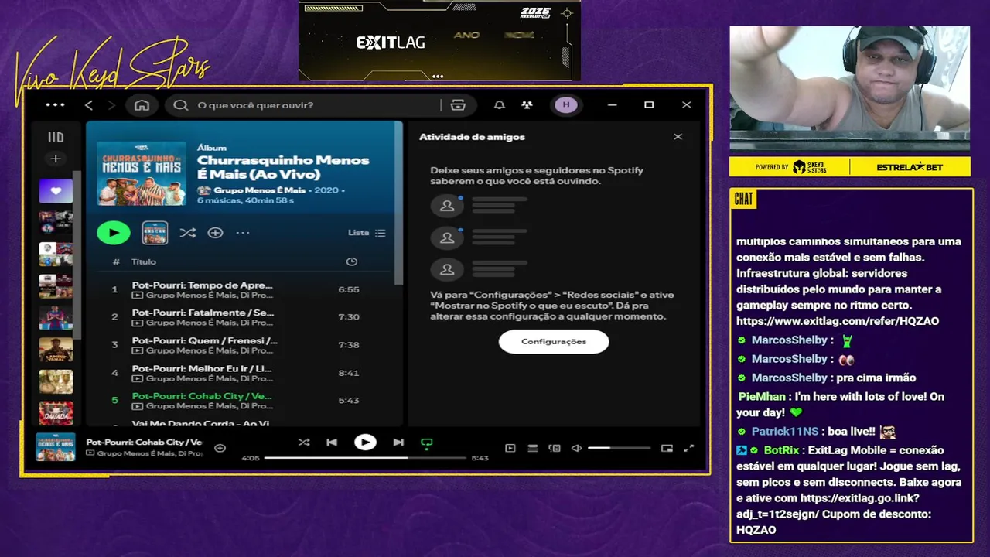Open Liked Songs heart playlist
This screenshot has height=557, width=990.
pos(56,190)
